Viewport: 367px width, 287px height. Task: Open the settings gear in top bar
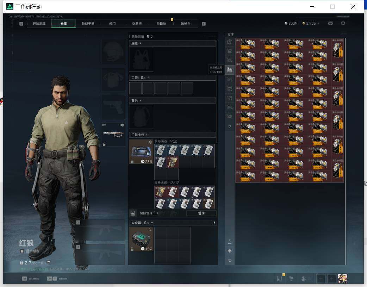[x=343, y=23]
